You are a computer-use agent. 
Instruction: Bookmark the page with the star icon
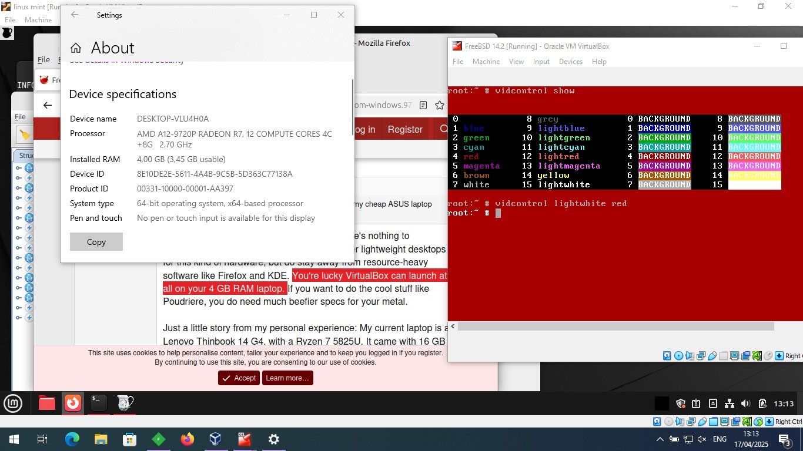pos(439,105)
